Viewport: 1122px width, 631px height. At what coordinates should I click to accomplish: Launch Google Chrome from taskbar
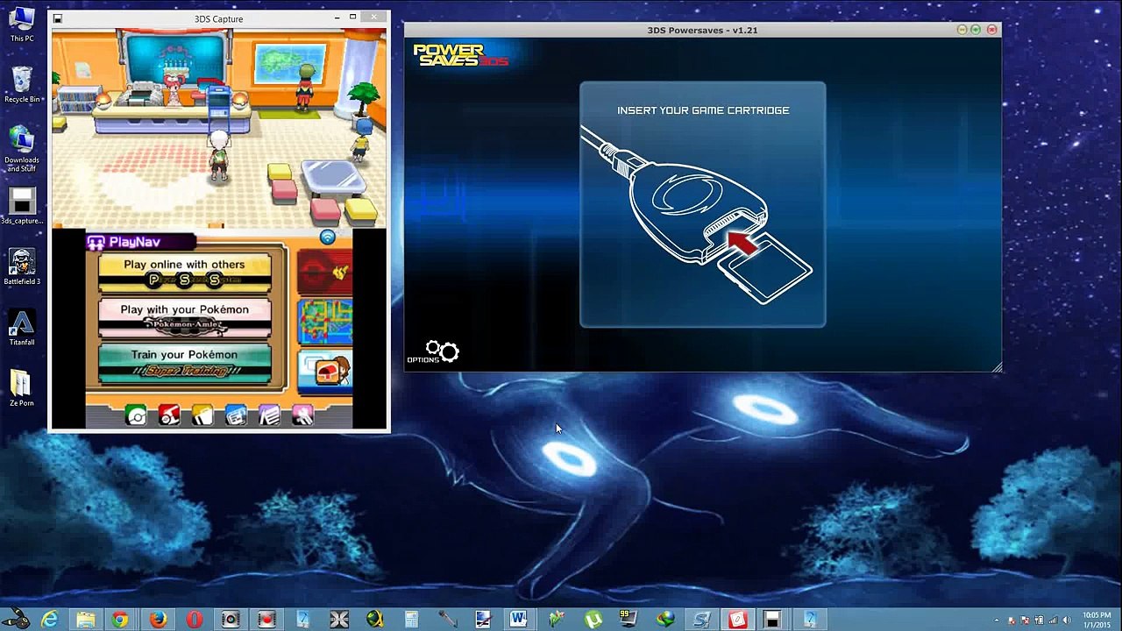pyautogui.click(x=120, y=620)
